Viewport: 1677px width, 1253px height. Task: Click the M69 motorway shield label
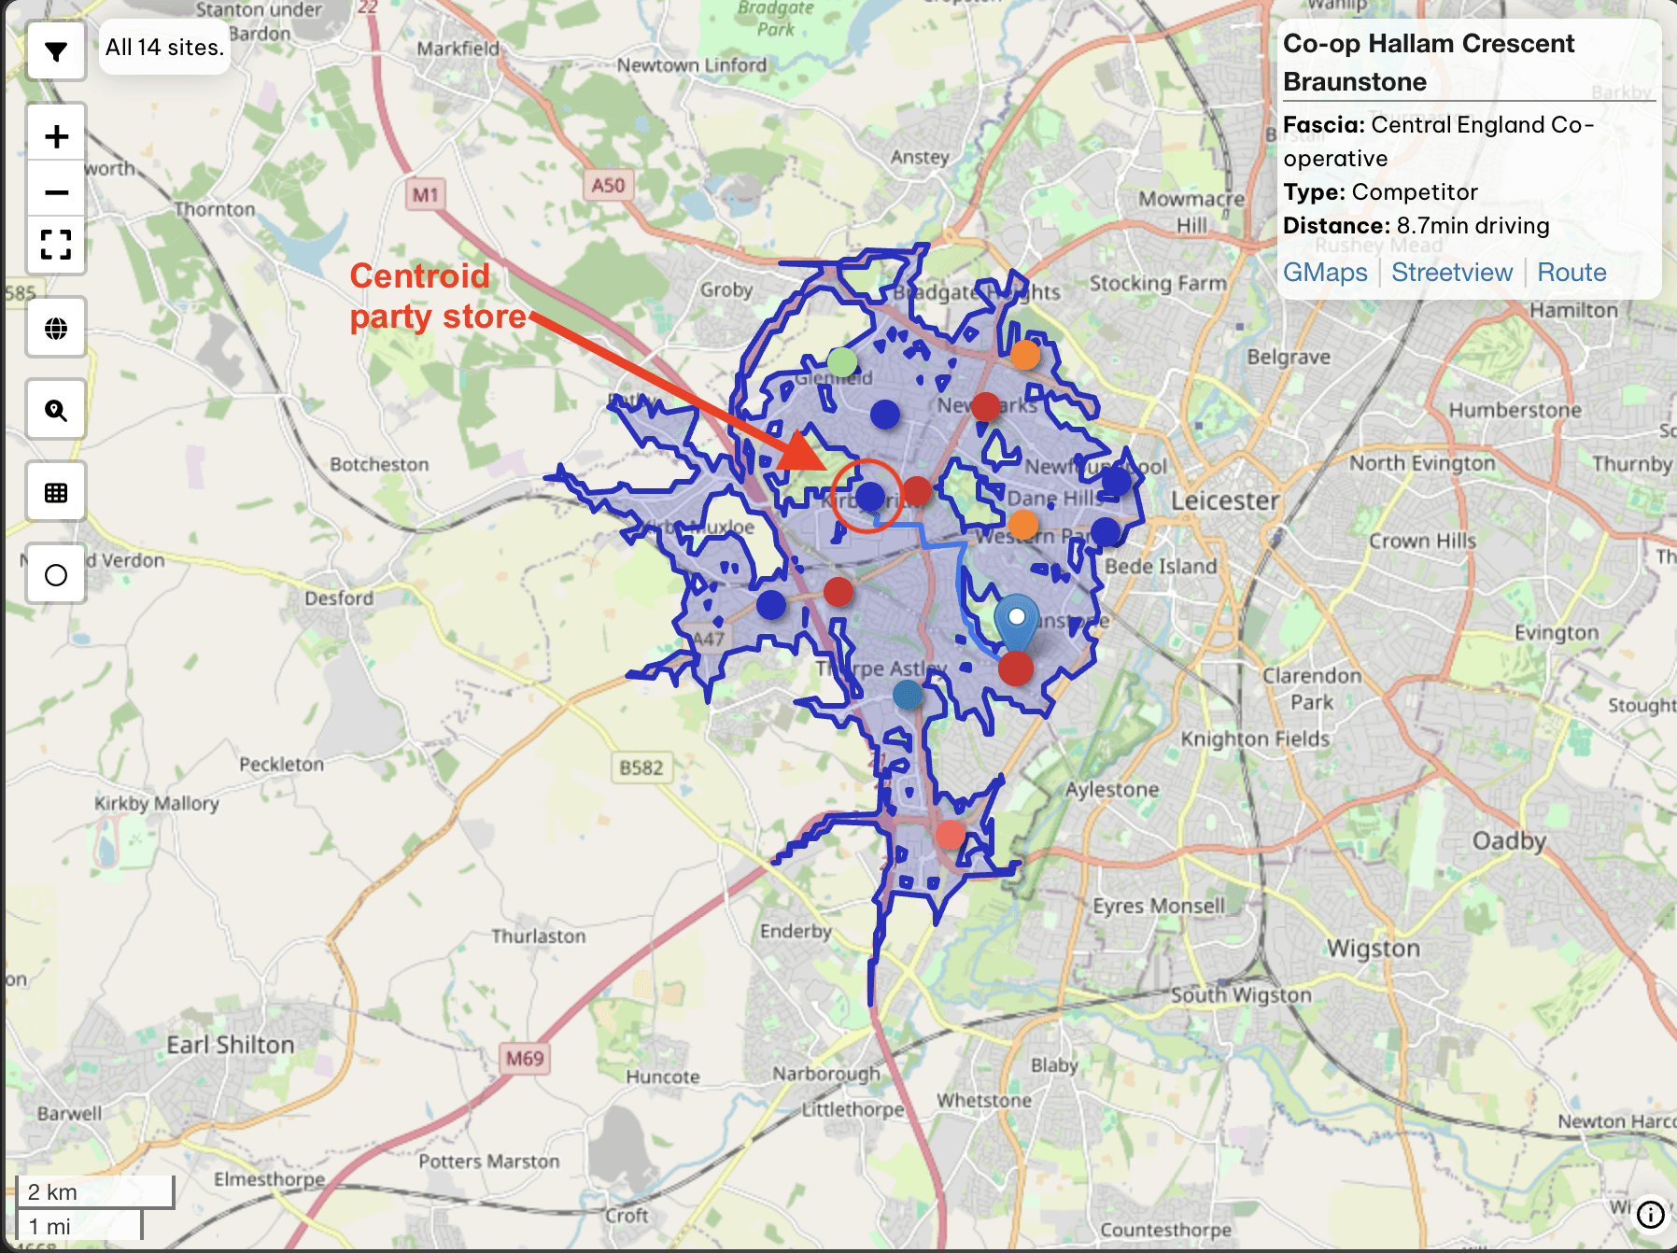point(525,1059)
